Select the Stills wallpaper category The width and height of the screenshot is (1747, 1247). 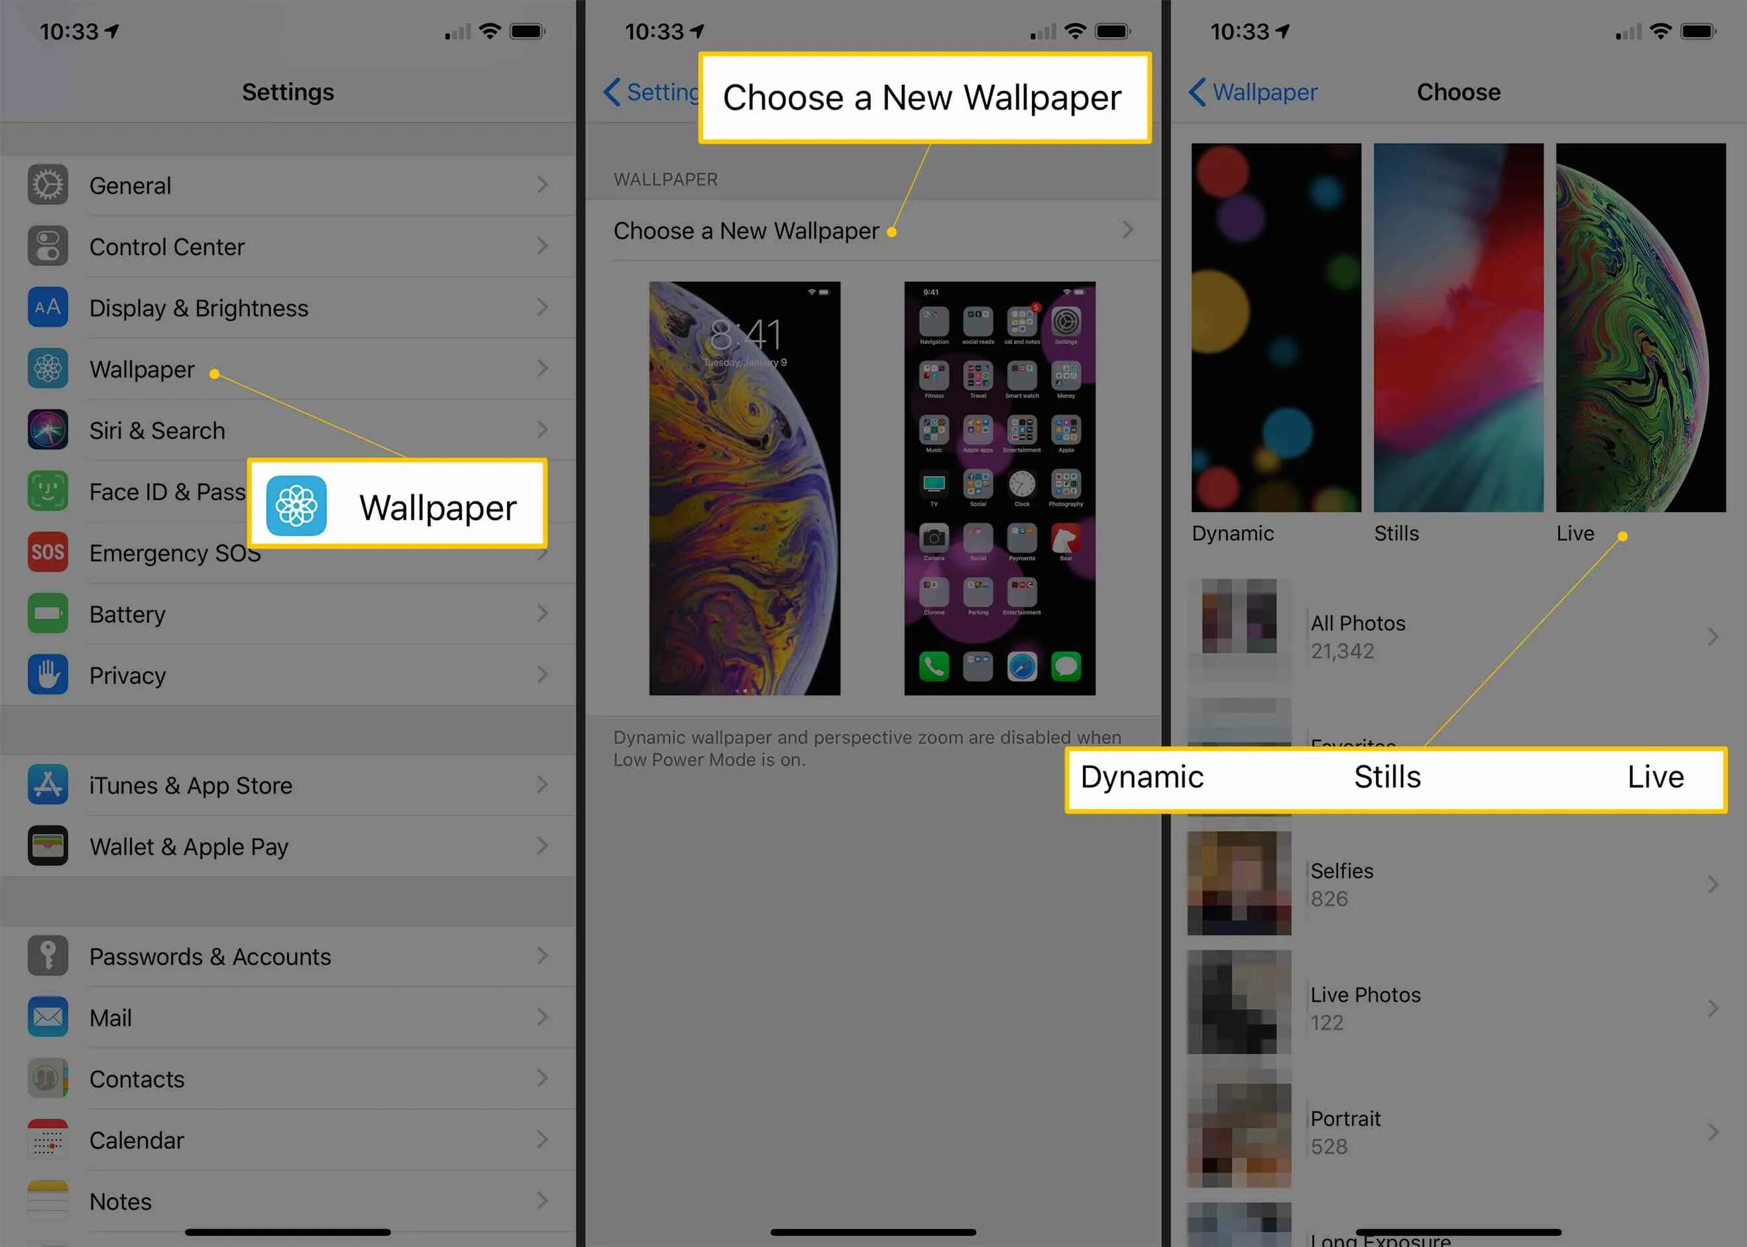[x=1455, y=325]
